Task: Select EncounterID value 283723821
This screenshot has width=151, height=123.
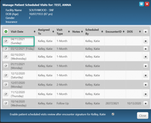Action: tap(112, 103)
